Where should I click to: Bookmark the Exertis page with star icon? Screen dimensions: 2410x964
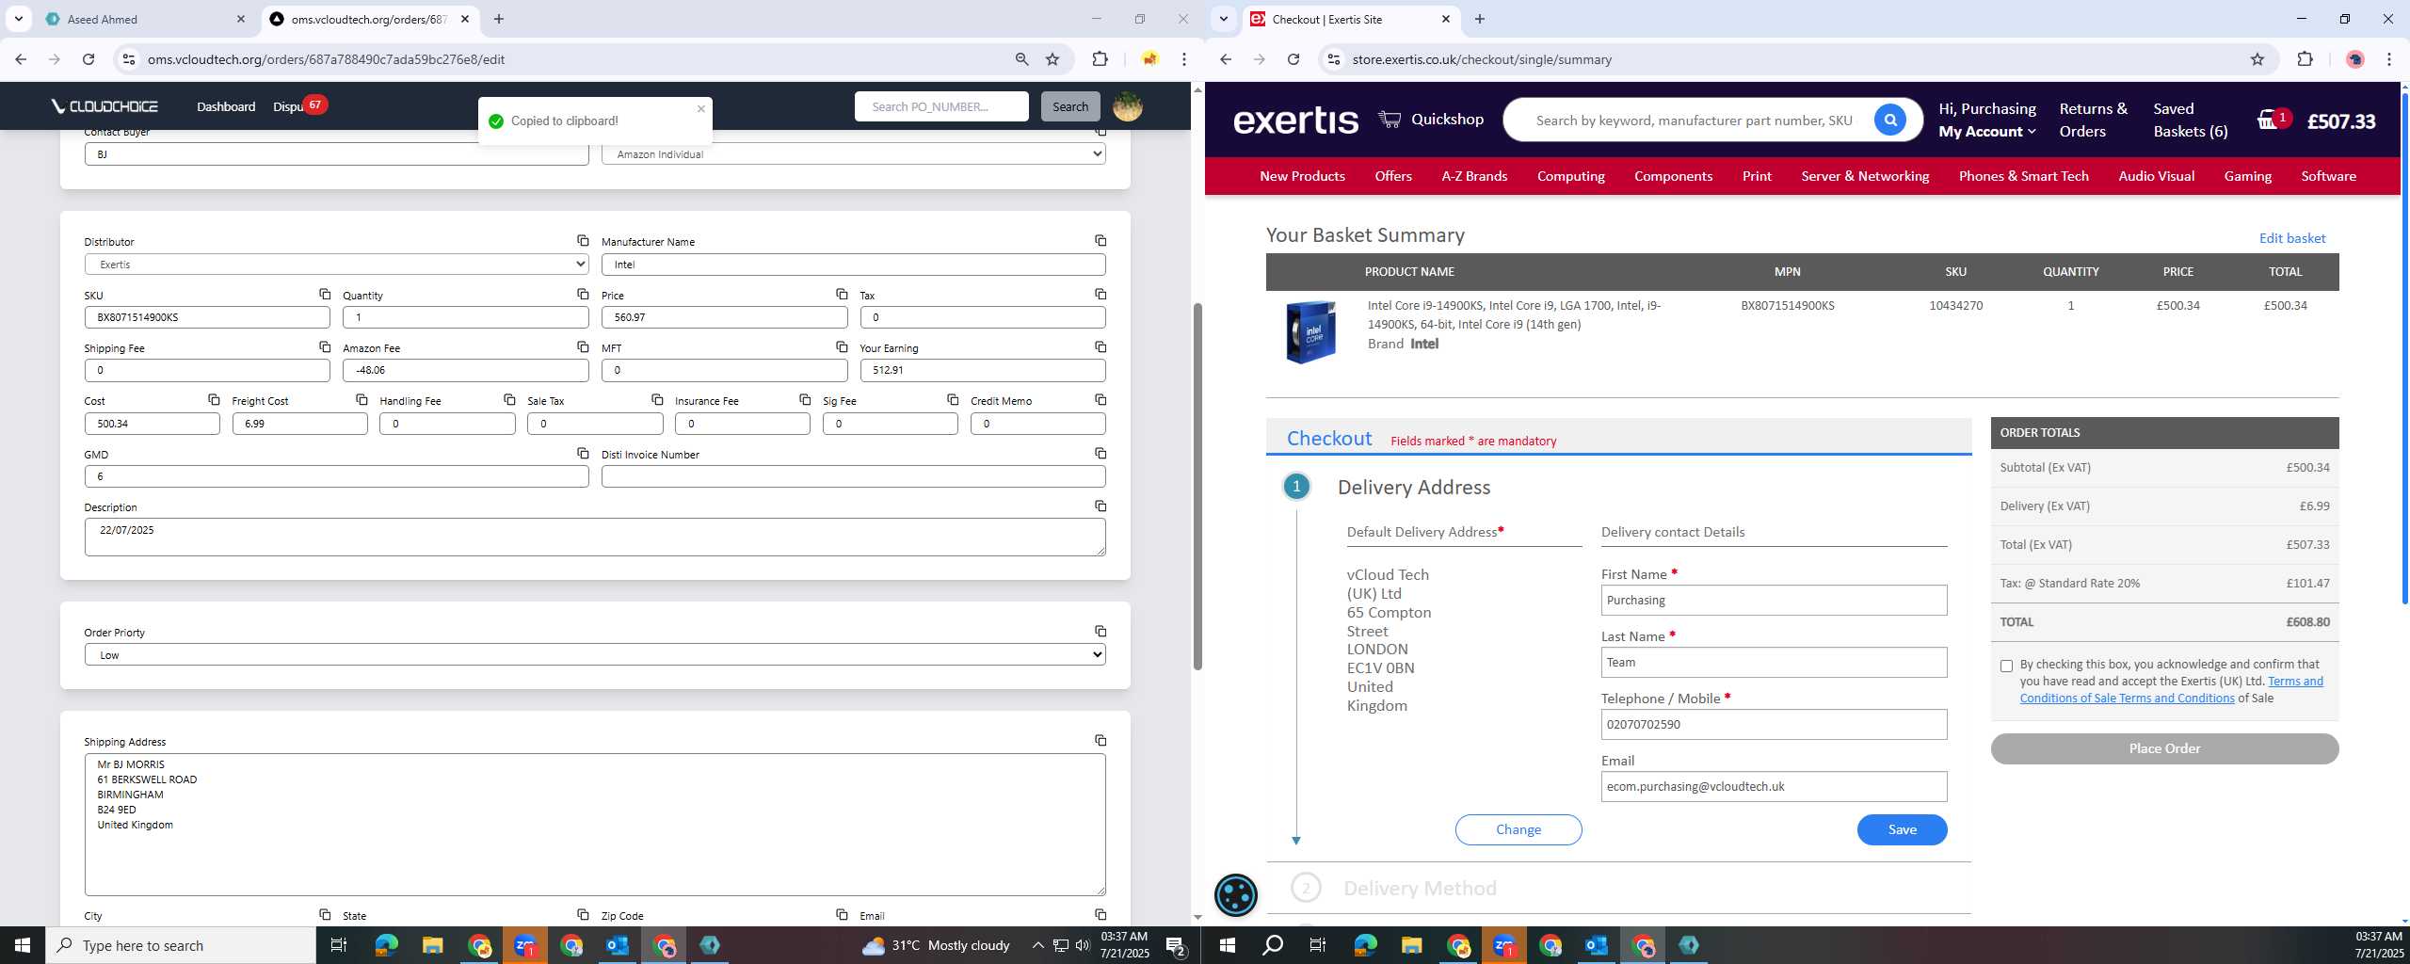2257,59
